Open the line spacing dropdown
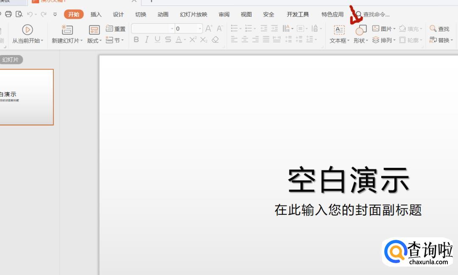The width and height of the screenshot is (458, 275). pyautogui.click(x=312, y=39)
